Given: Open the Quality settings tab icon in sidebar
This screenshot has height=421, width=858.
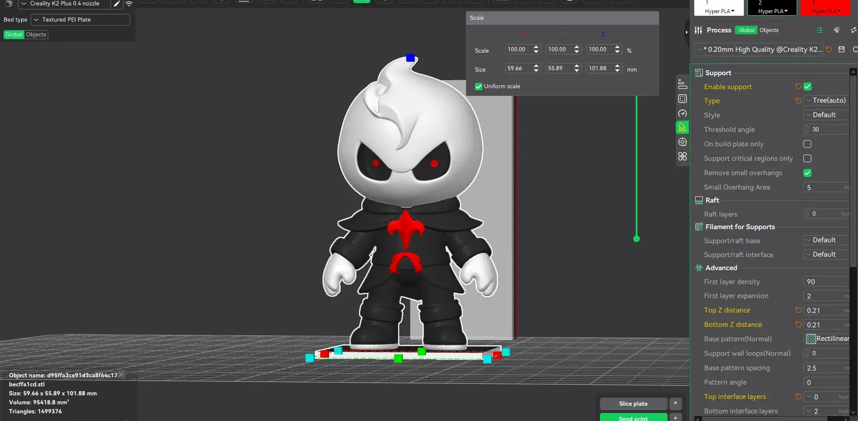Looking at the screenshot, I should [x=683, y=84].
